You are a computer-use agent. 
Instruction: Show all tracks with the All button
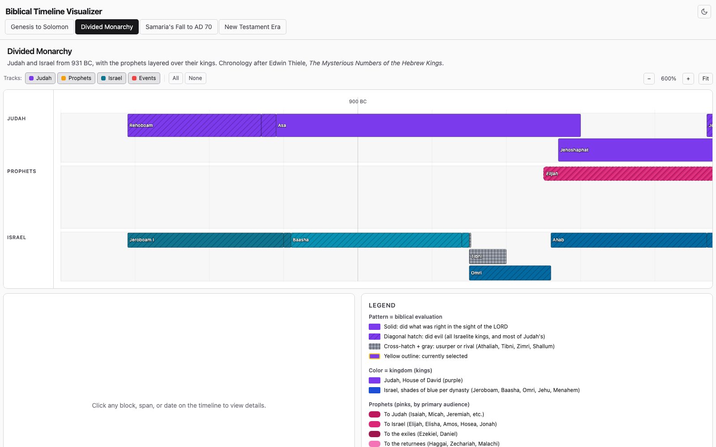[176, 78]
